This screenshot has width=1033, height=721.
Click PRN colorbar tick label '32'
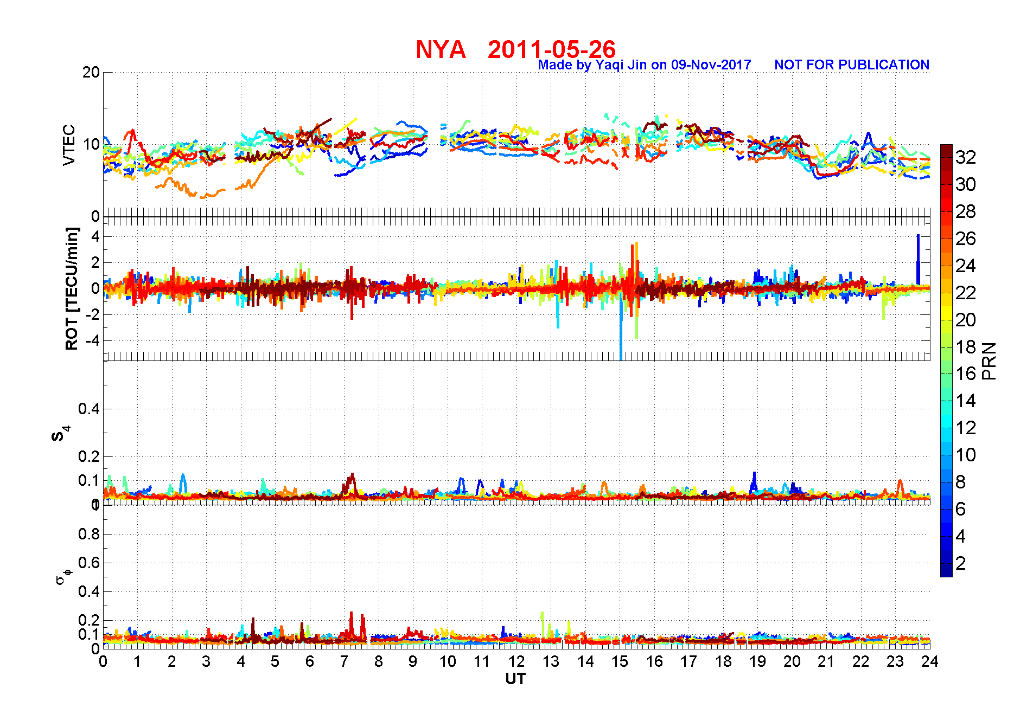pos(966,157)
